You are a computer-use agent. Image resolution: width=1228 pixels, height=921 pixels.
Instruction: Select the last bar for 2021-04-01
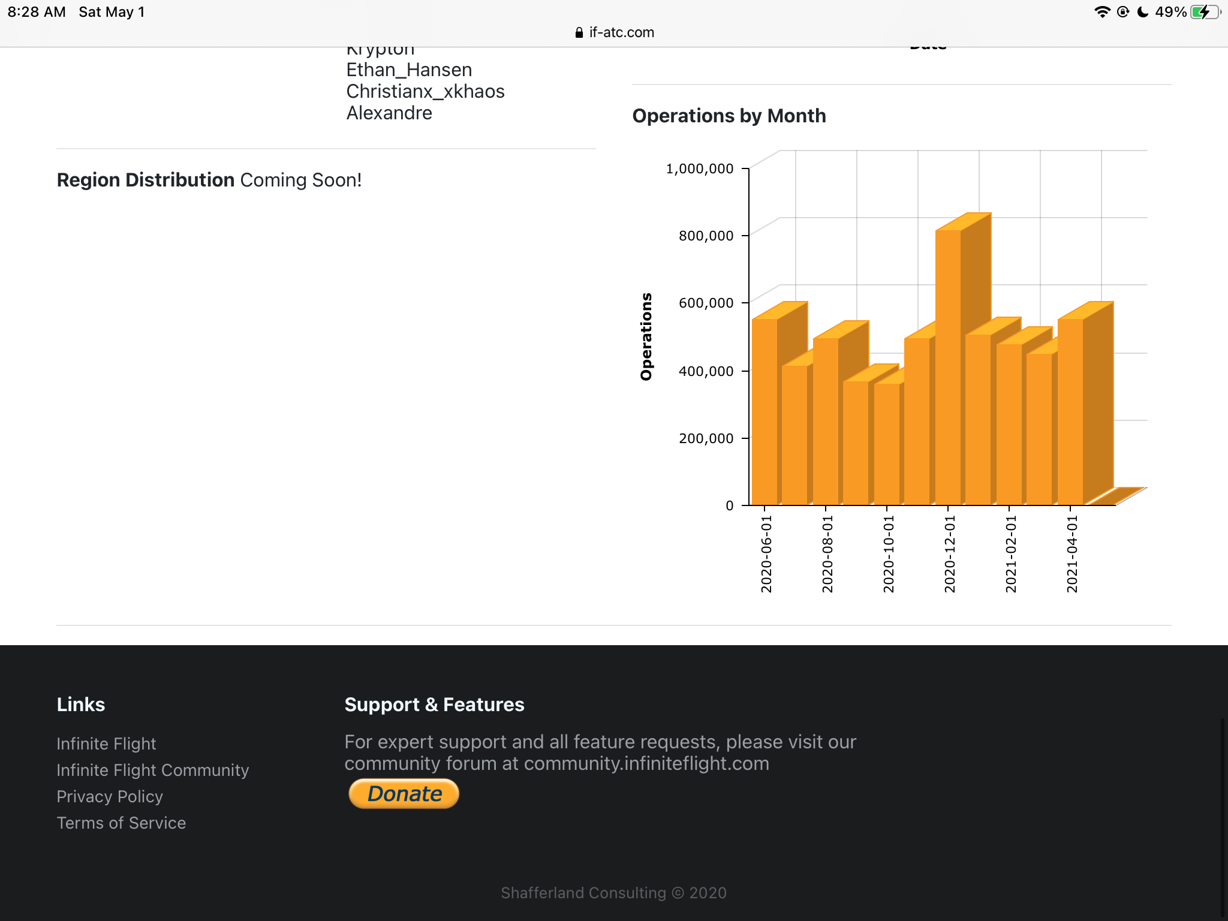tap(1070, 411)
